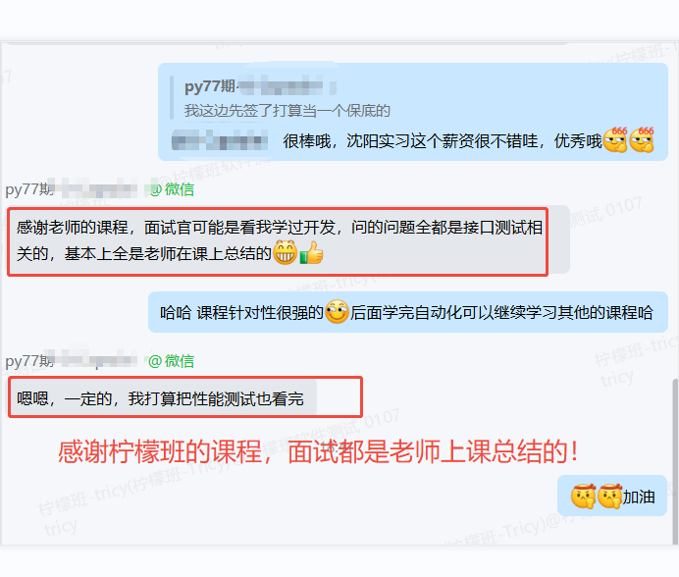Viewport: 679px width, 577px height.
Task: Click the first 666 emoji sticker
Action: point(615,140)
